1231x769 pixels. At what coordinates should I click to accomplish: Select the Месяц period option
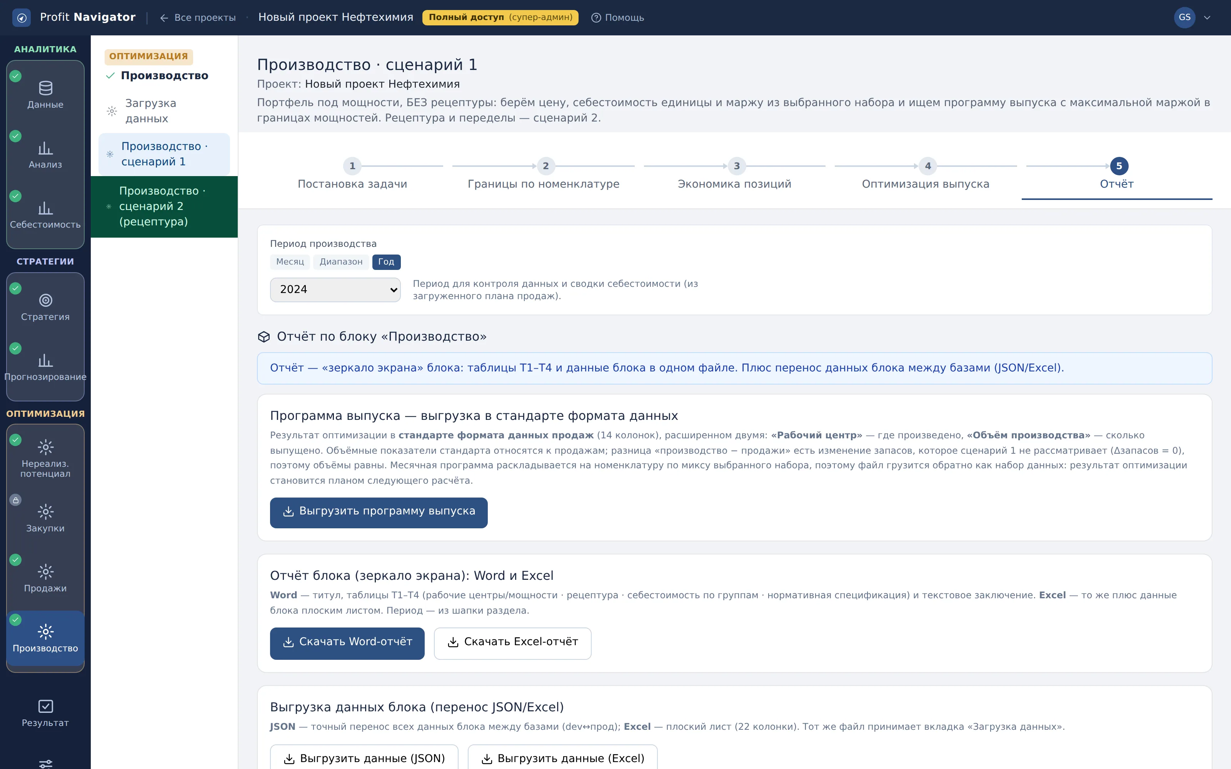coord(290,262)
